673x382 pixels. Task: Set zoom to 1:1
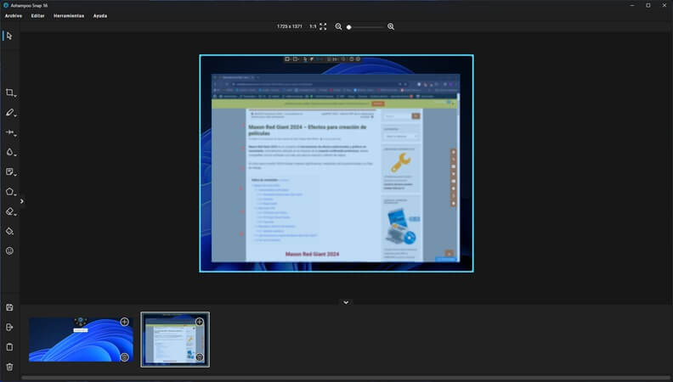[313, 26]
